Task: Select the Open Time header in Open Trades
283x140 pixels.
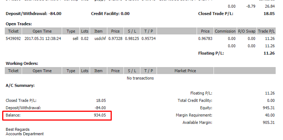Action: coord(42,31)
